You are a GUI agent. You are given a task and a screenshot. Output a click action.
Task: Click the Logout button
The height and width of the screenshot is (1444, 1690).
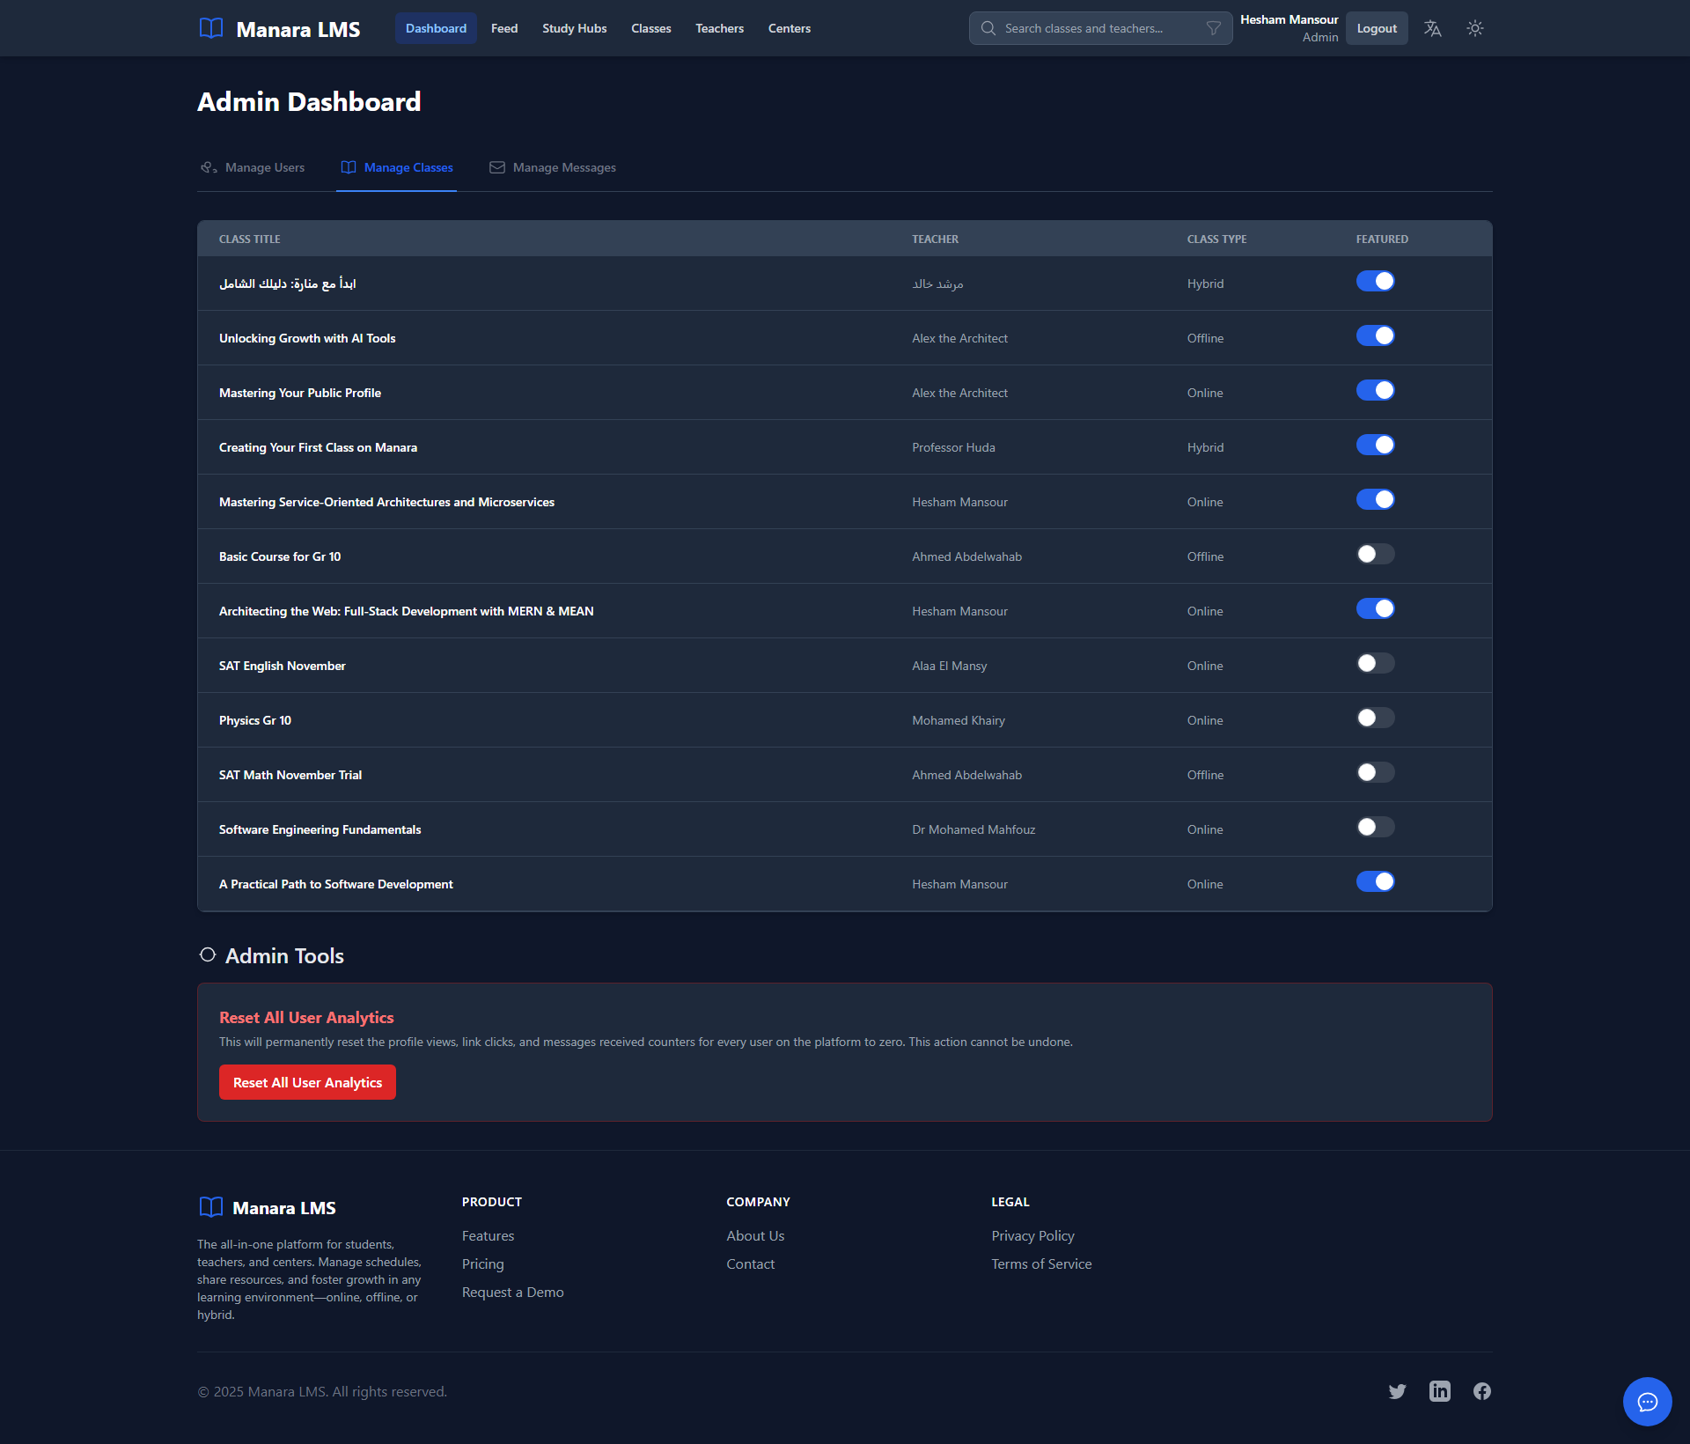pyautogui.click(x=1377, y=28)
